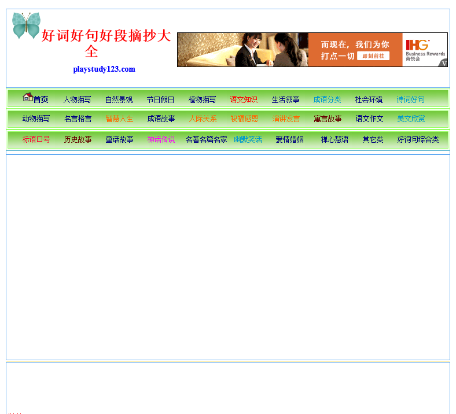Click the 即刻前往 button in the ad banner
Screen dimensions: 456x414
click(373, 56)
